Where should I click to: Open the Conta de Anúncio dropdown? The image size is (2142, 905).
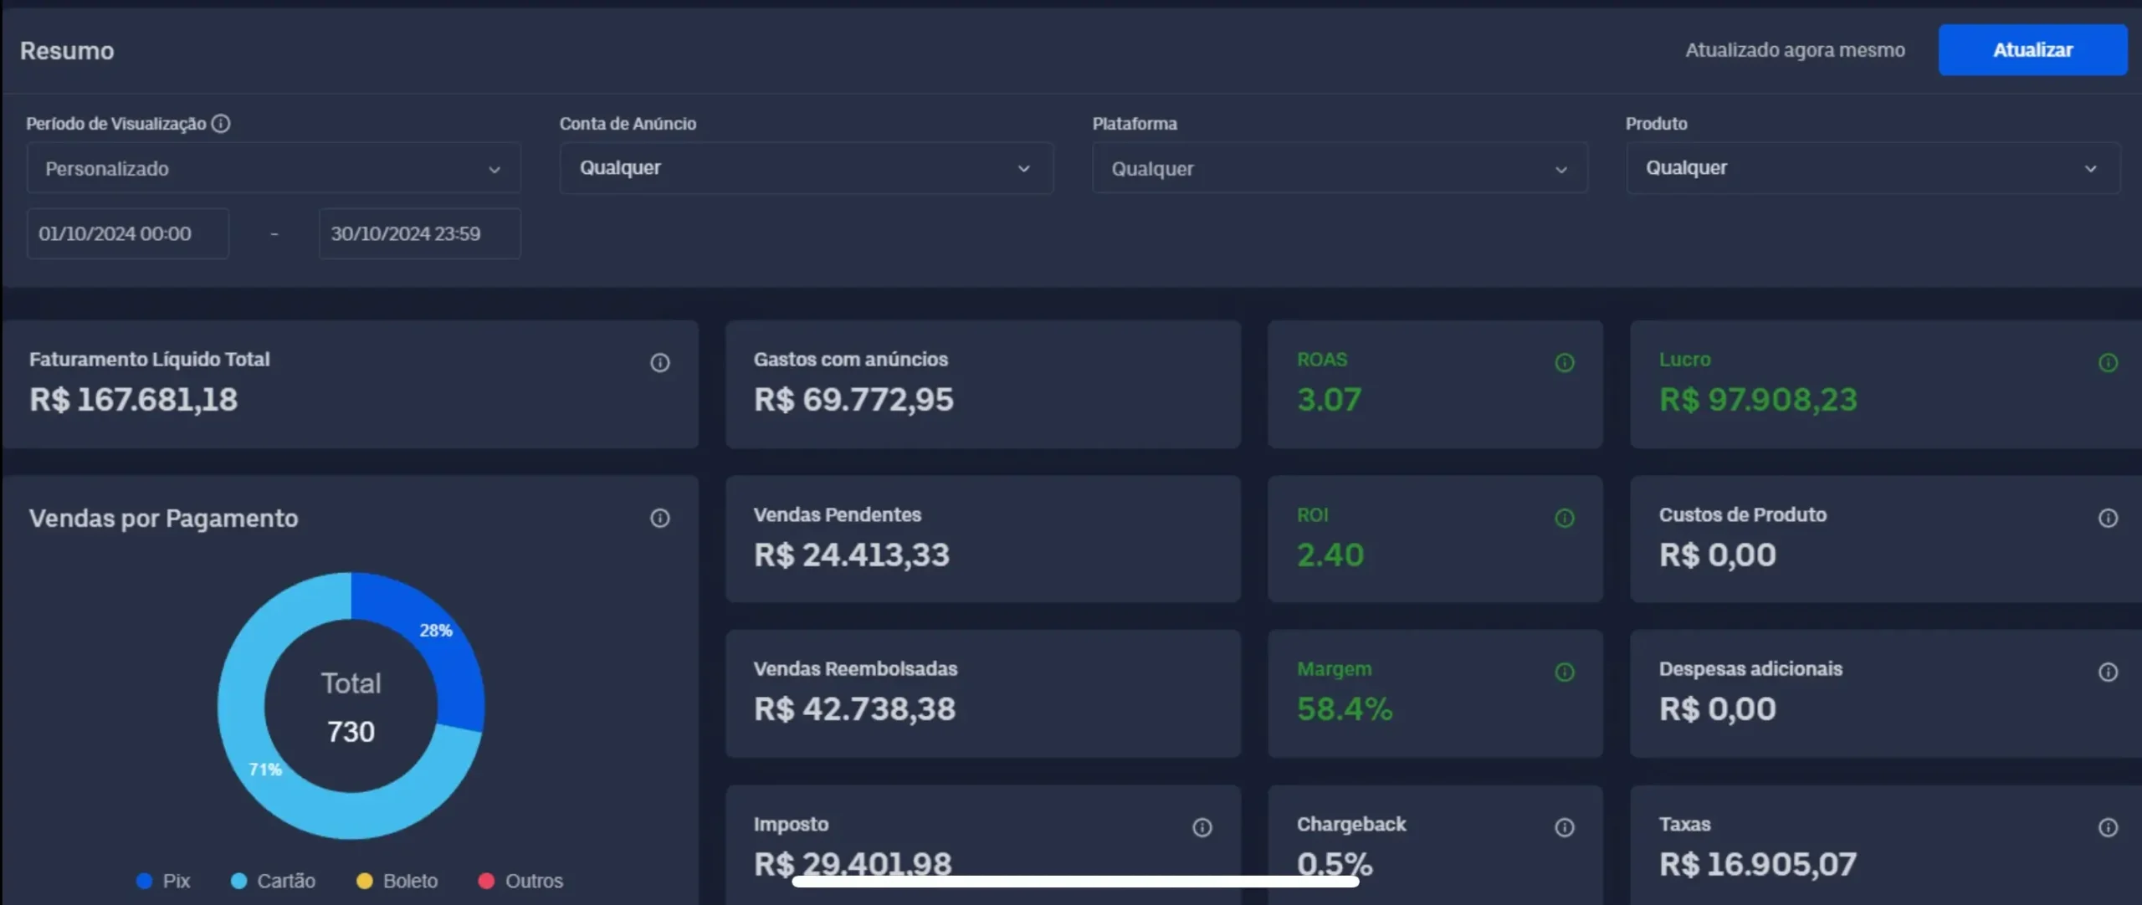click(806, 168)
